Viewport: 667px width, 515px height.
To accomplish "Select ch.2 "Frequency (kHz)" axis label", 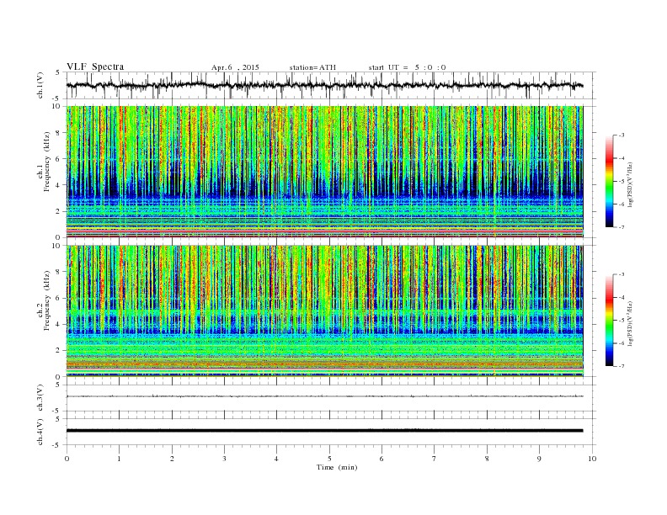I will click(x=47, y=300).
